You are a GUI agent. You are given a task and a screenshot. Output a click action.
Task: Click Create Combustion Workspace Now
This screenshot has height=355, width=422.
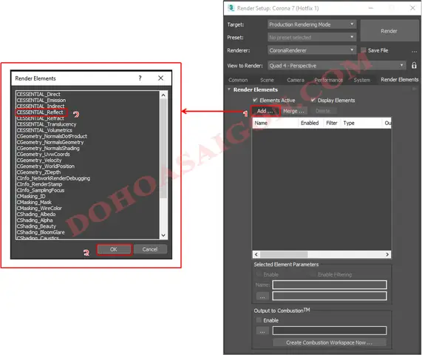pyautogui.click(x=330, y=342)
